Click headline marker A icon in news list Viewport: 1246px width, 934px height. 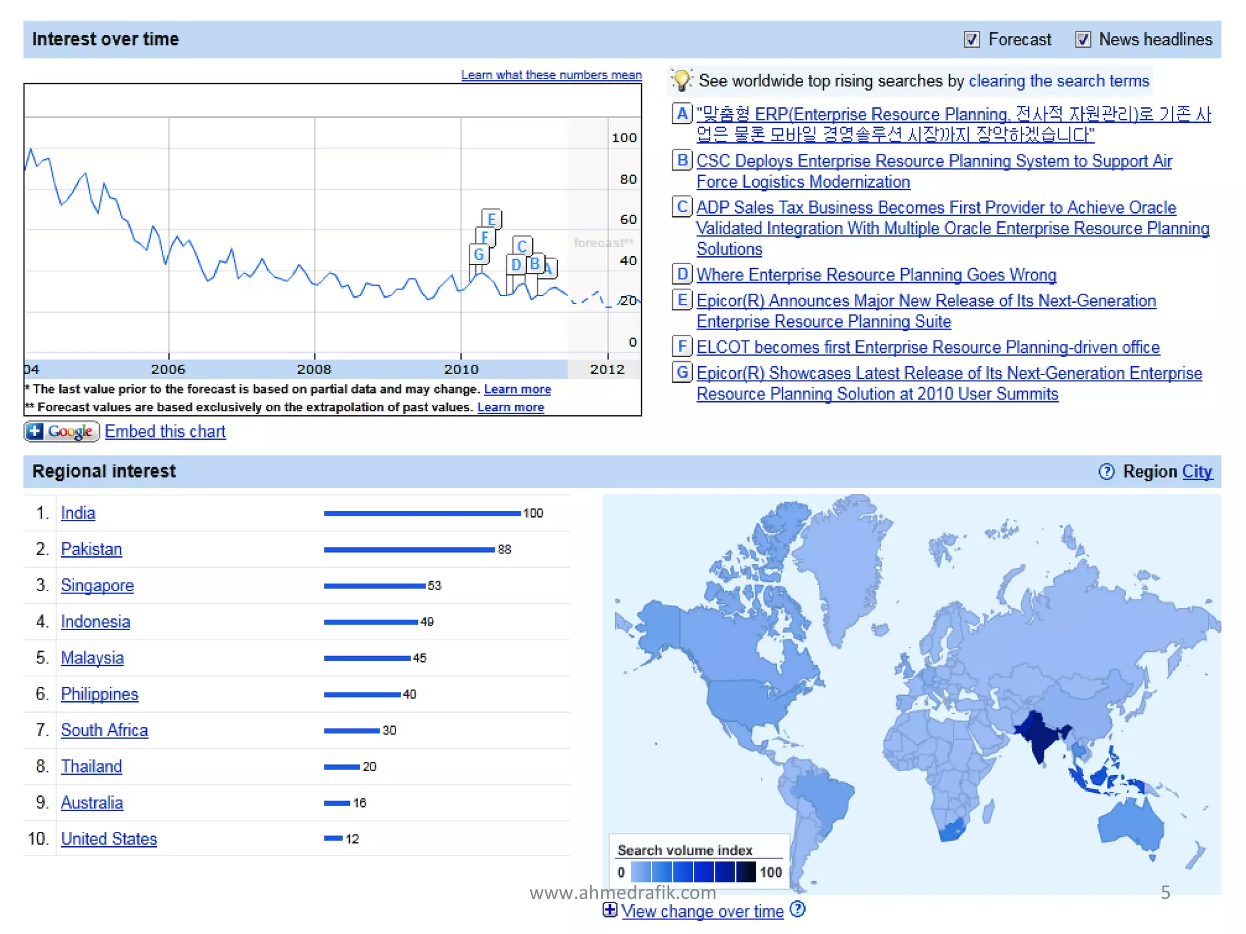[681, 114]
